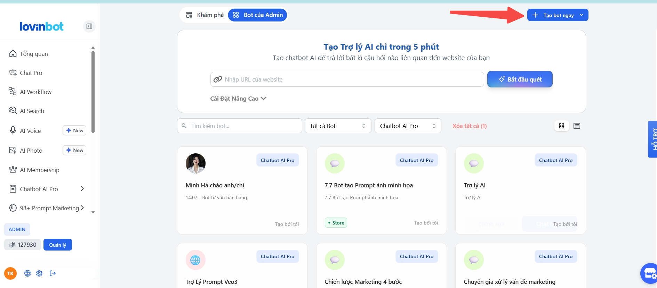
Task: Collapse the sidebar panel icon
Action: tap(89, 26)
